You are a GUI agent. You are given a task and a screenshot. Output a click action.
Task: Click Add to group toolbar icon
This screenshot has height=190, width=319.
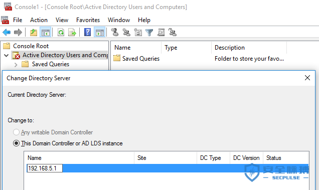point(173,33)
